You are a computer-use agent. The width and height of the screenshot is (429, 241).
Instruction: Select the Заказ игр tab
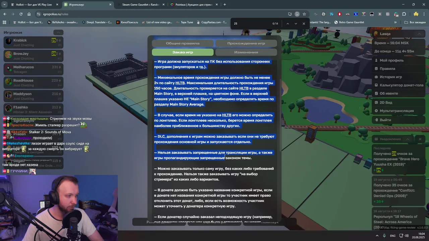click(x=183, y=52)
